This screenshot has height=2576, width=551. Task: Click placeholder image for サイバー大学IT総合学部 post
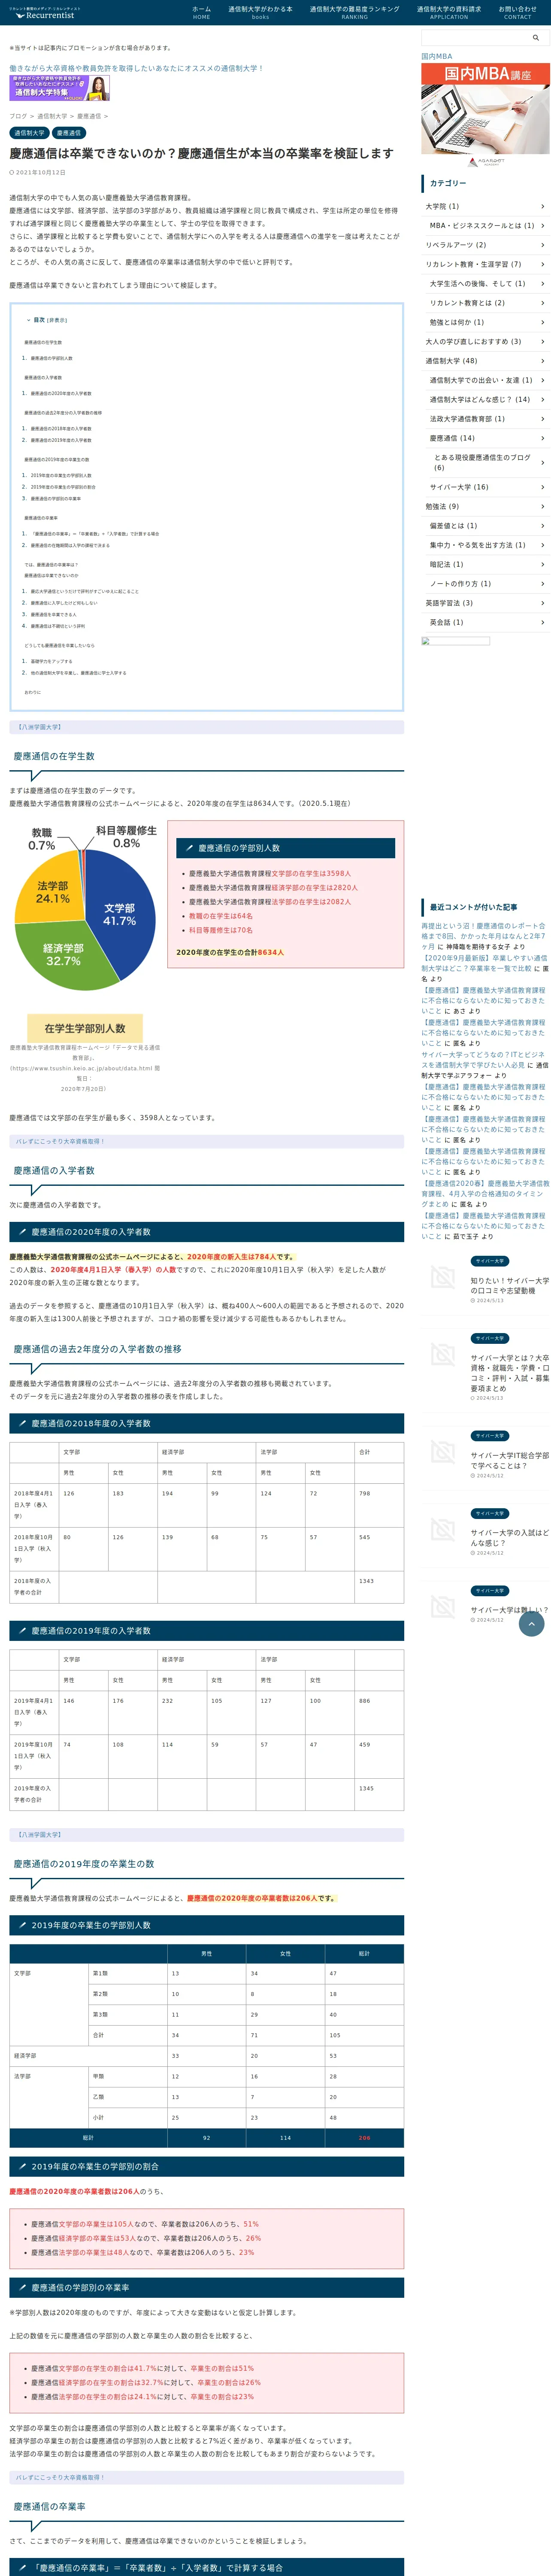click(442, 1451)
